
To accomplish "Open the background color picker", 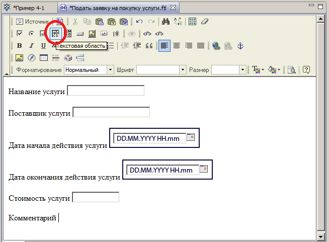I will click(x=274, y=70).
